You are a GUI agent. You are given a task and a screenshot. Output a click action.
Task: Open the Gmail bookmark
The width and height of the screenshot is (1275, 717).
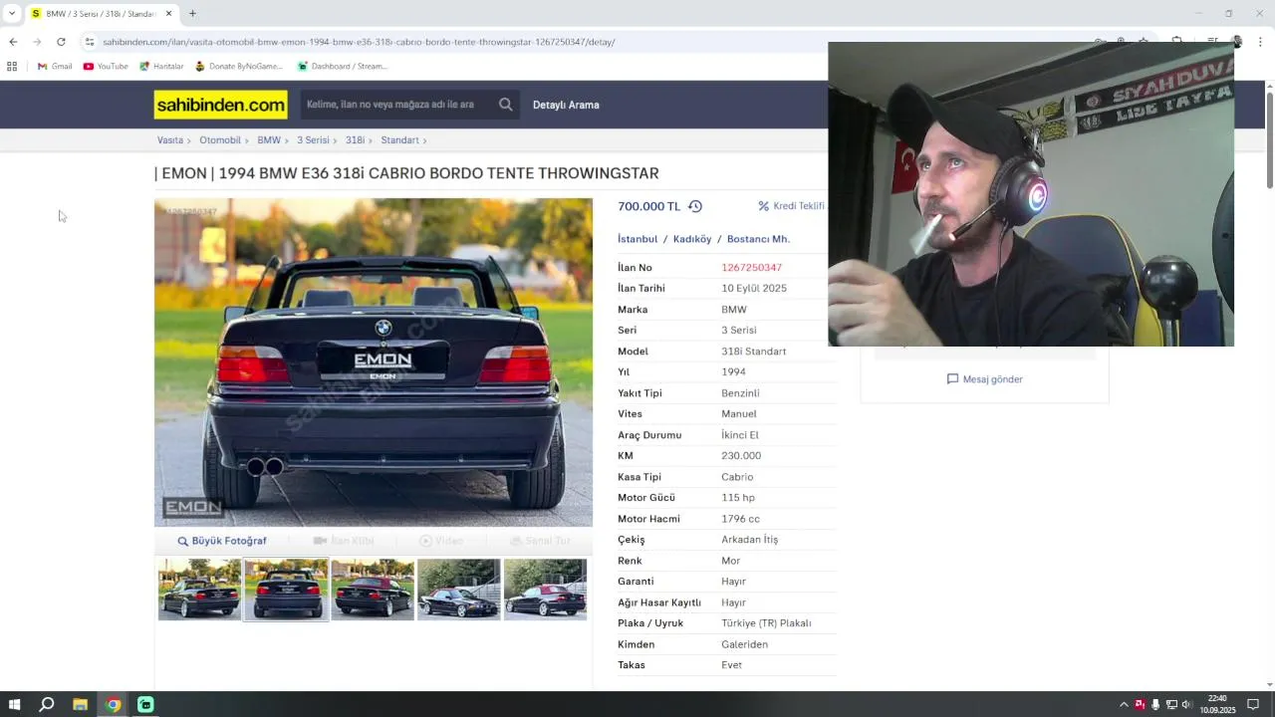click(55, 67)
